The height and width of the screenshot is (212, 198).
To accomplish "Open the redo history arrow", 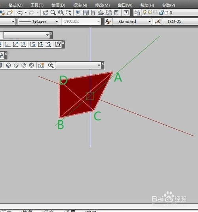I will click(38, 13).
